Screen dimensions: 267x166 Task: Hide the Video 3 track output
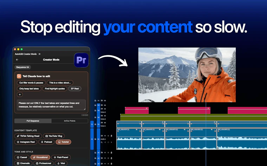click(x=105, y=109)
